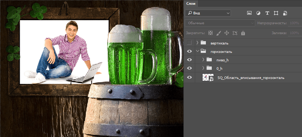Lock image pixels brush icon
302x137 pixels.
(218, 33)
